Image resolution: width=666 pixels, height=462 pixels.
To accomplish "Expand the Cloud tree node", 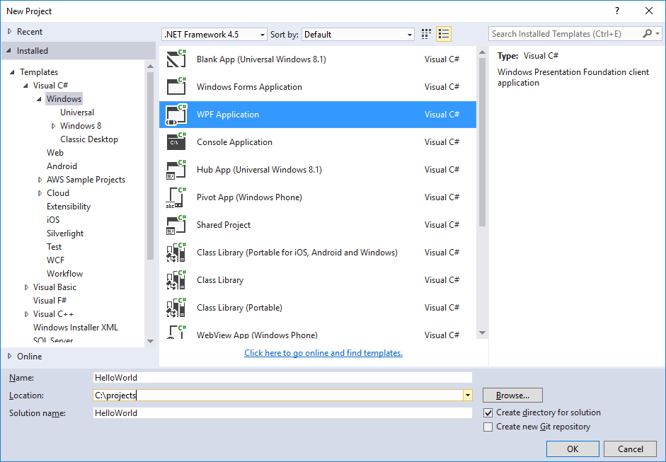I will 40,193.
